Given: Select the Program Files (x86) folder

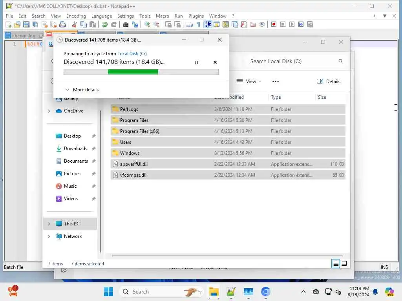Looking at the screenshot, I should coord(228,131).
